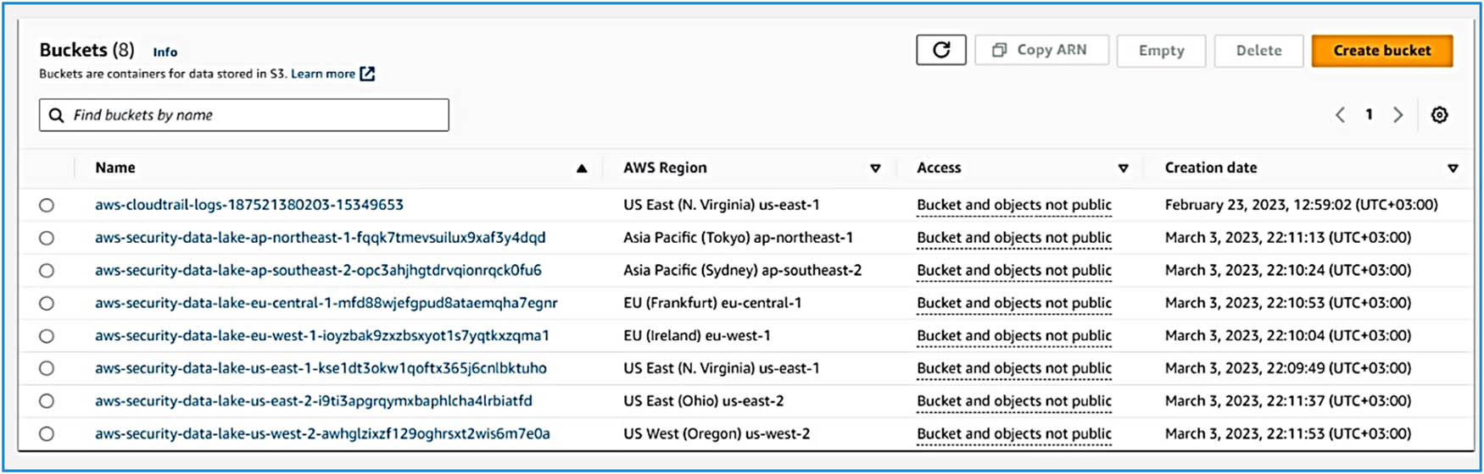
Task: Open the aws-security-data-lake-us-east-2 bucket link
Action: point(314,400)
